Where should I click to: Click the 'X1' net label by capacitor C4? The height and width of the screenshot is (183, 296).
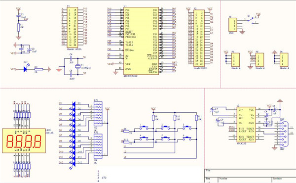[85, 57]
